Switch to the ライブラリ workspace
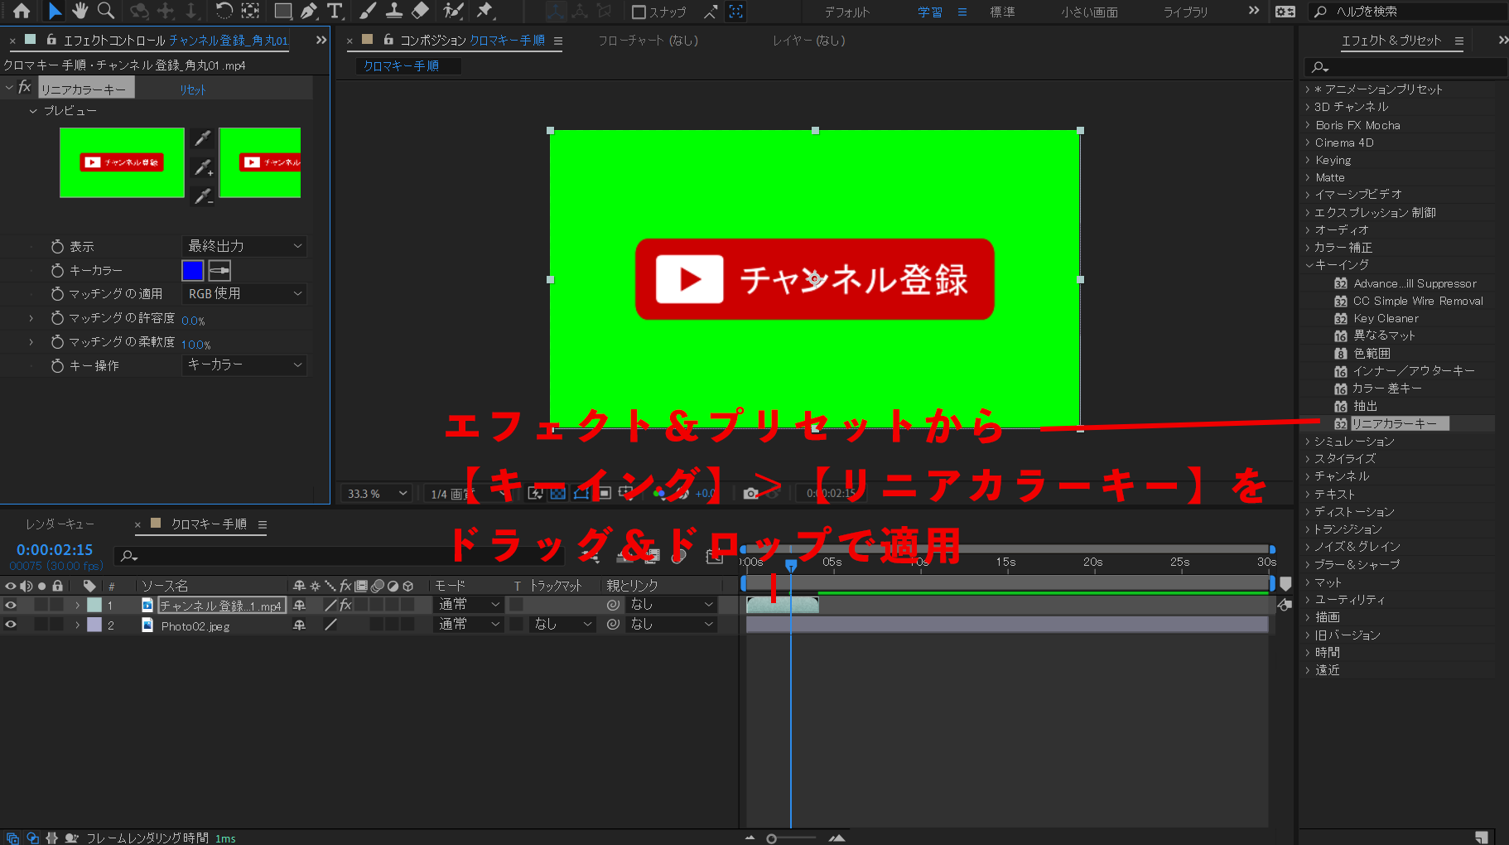 (1185, 12)
